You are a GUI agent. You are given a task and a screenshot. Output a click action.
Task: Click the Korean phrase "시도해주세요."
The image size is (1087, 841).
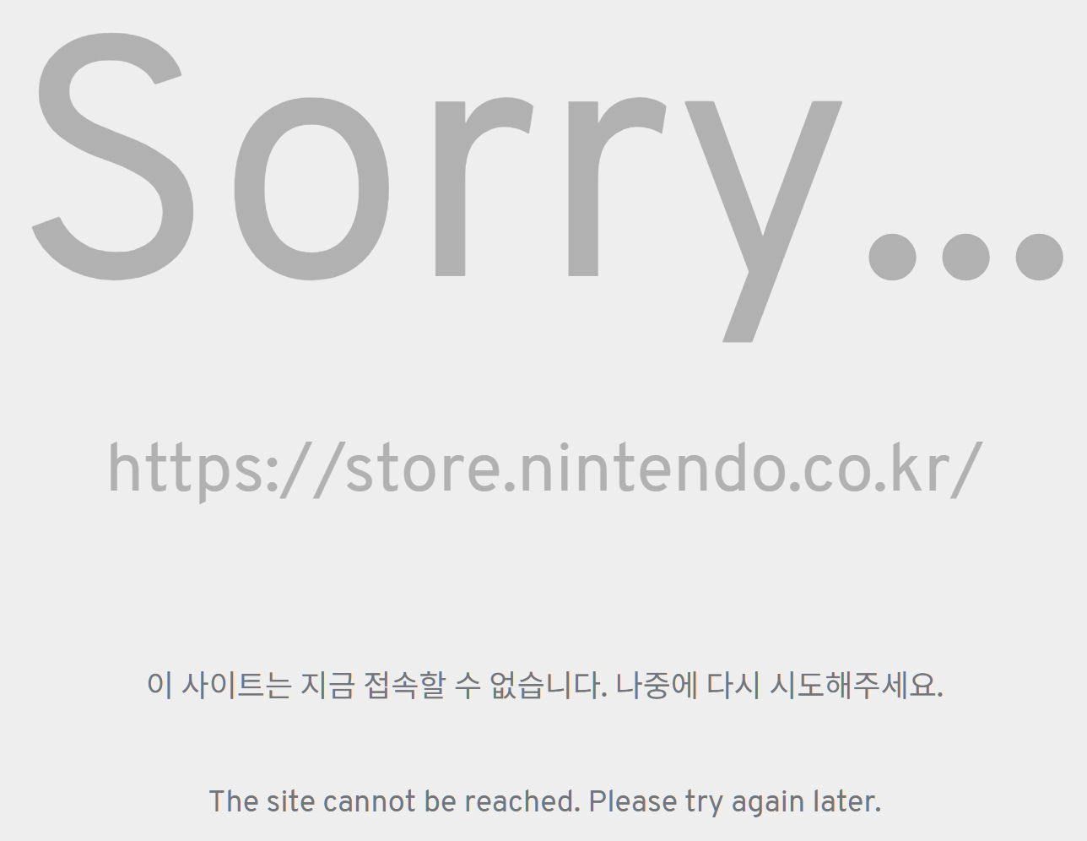[856, 684]
